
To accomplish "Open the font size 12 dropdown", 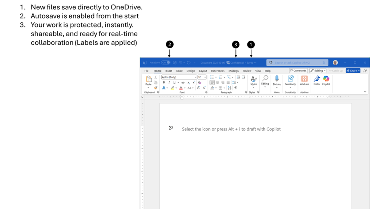I will point(205,77).
